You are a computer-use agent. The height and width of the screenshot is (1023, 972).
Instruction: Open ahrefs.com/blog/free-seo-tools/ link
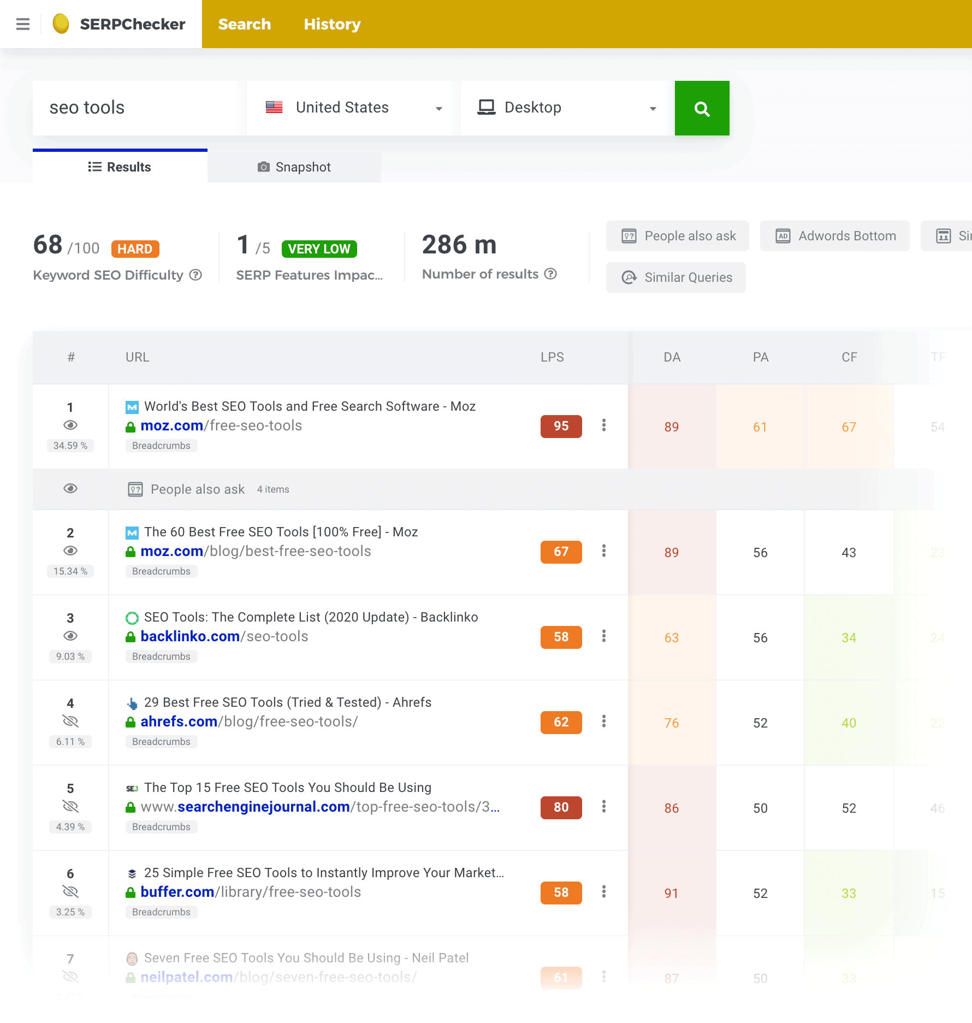pos(249,722)
